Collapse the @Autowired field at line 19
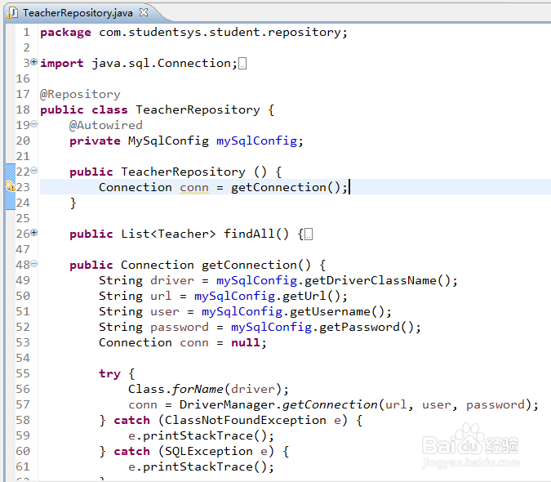 pyautogui.click(x=33, y=123)
